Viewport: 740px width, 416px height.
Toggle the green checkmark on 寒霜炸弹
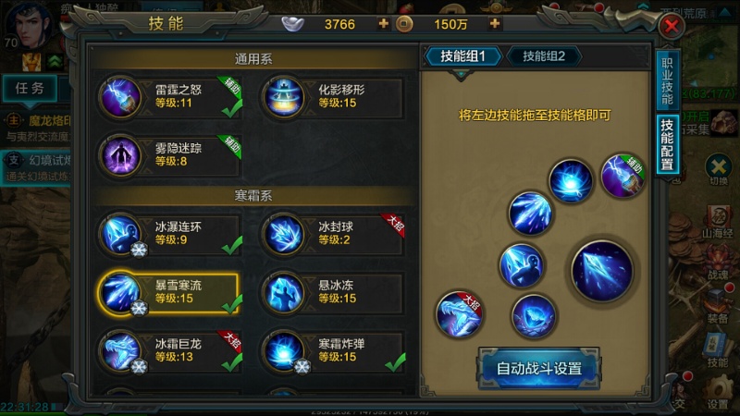click(x=395, y=362)
